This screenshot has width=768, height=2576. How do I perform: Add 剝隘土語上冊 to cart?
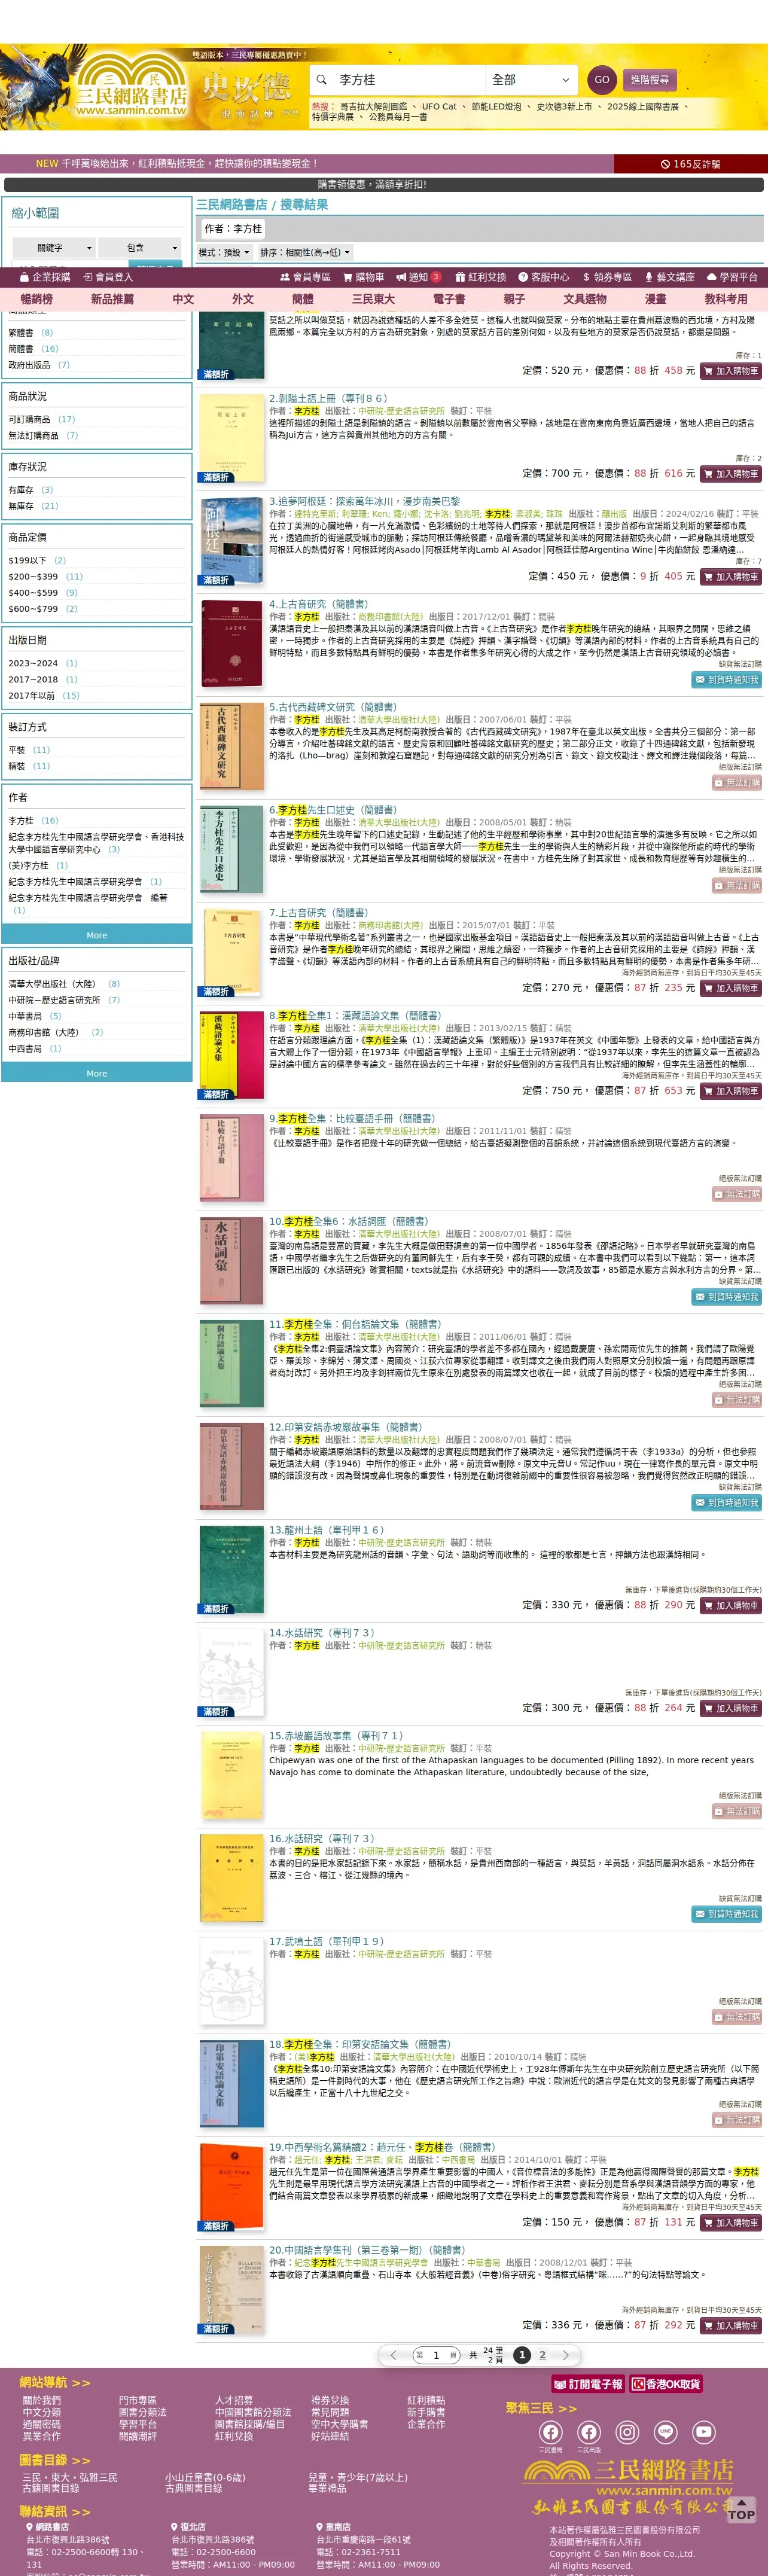click(731, 474)
